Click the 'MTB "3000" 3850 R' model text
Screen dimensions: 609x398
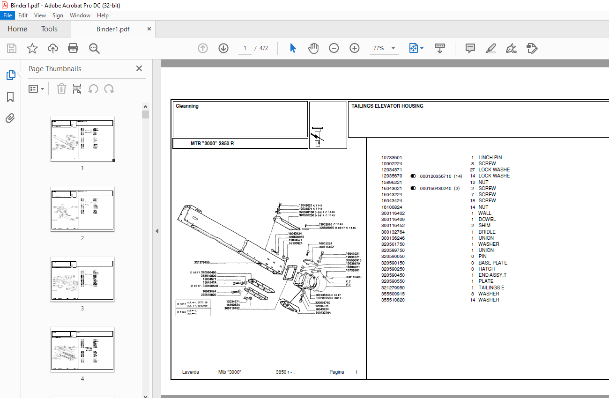pyautogui.click(x=212, y=144)
